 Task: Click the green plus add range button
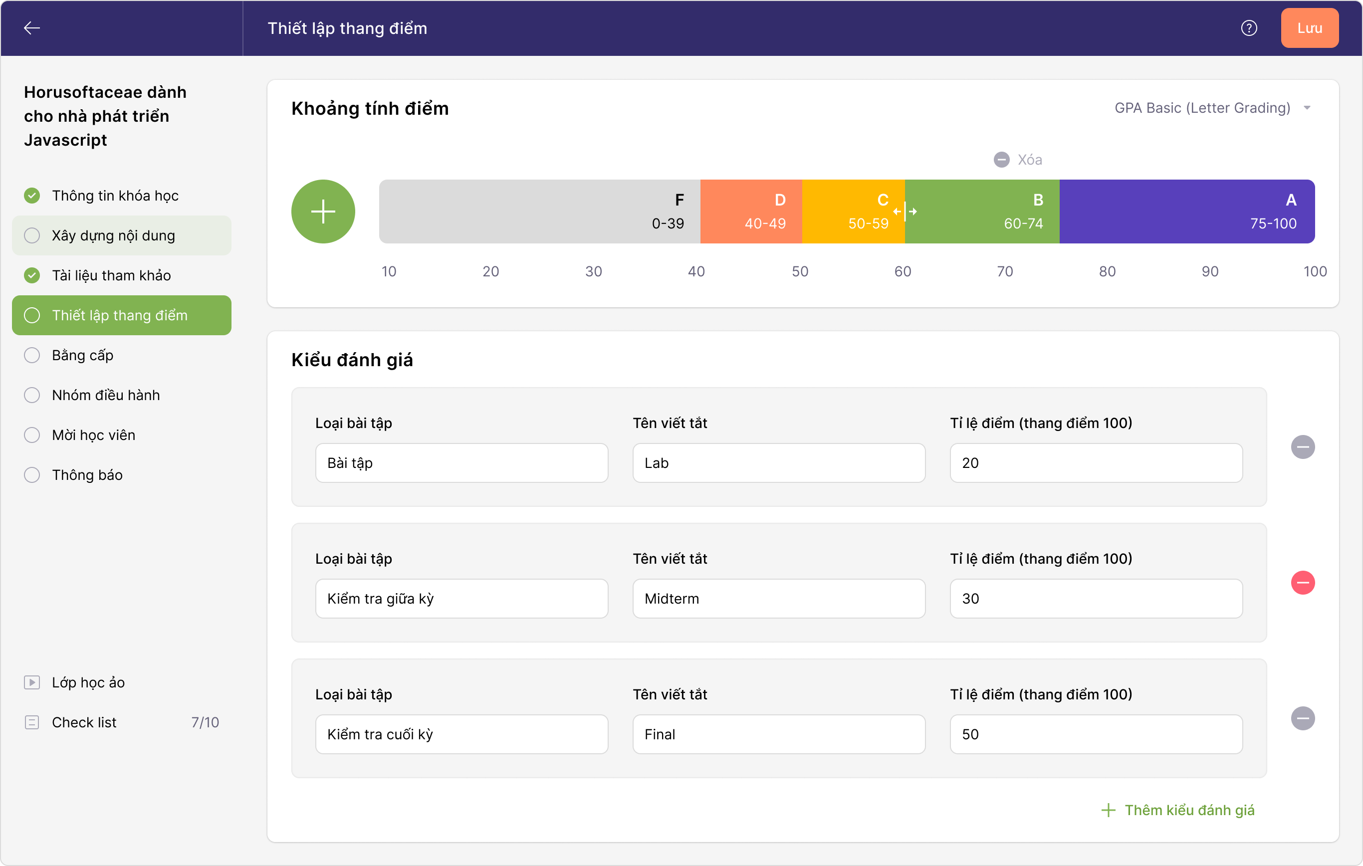pyautogui.click(x=323, y=212)
